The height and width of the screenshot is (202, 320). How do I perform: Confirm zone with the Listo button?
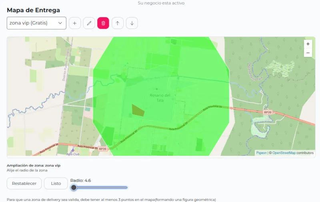point(56,183)
